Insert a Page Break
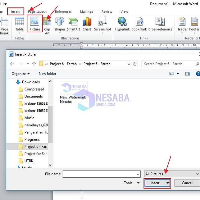The height and width of the screenshot is (200, 200). [x=4, y=26]
